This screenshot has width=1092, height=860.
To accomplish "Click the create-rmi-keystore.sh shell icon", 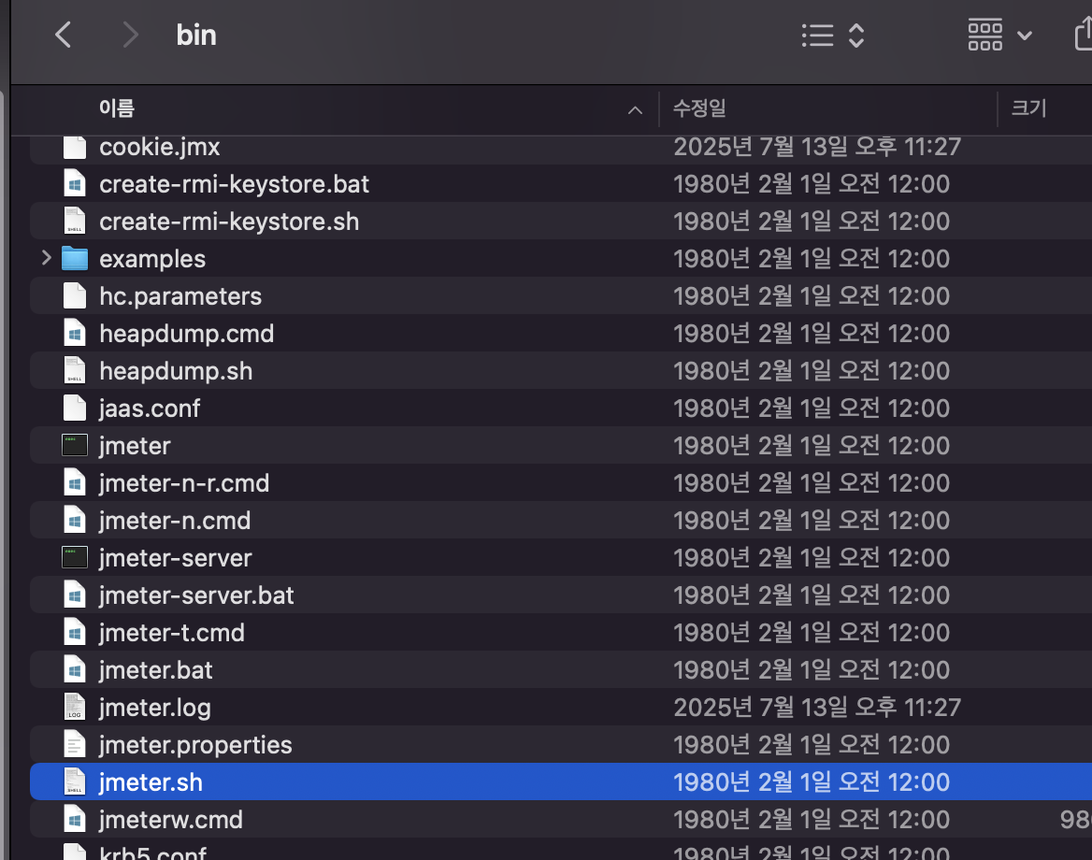I will point(75,222).
